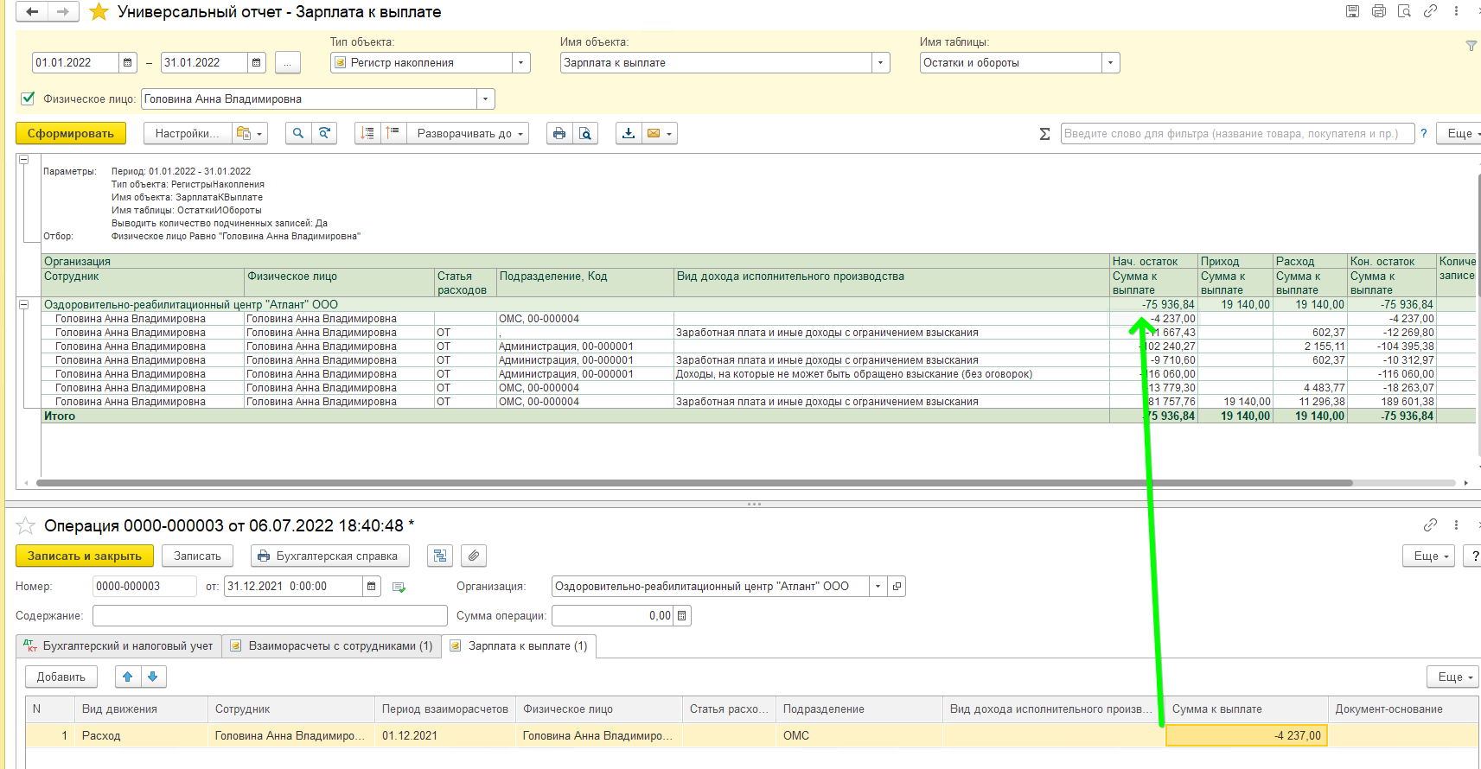
Task: Click the find (magnifier) icon in report toolbar
Action: [x=298, y=133]
